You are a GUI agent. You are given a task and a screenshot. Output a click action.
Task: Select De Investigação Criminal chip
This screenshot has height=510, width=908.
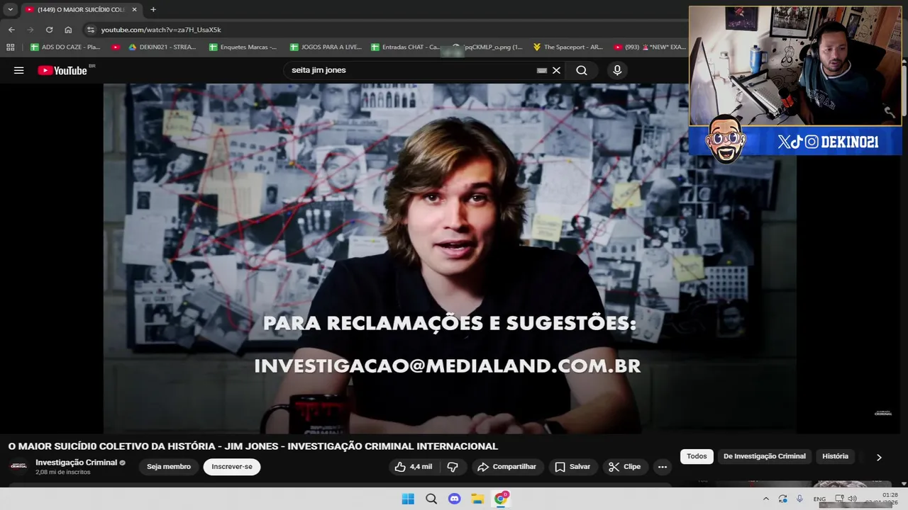click(x=765, y=456)
